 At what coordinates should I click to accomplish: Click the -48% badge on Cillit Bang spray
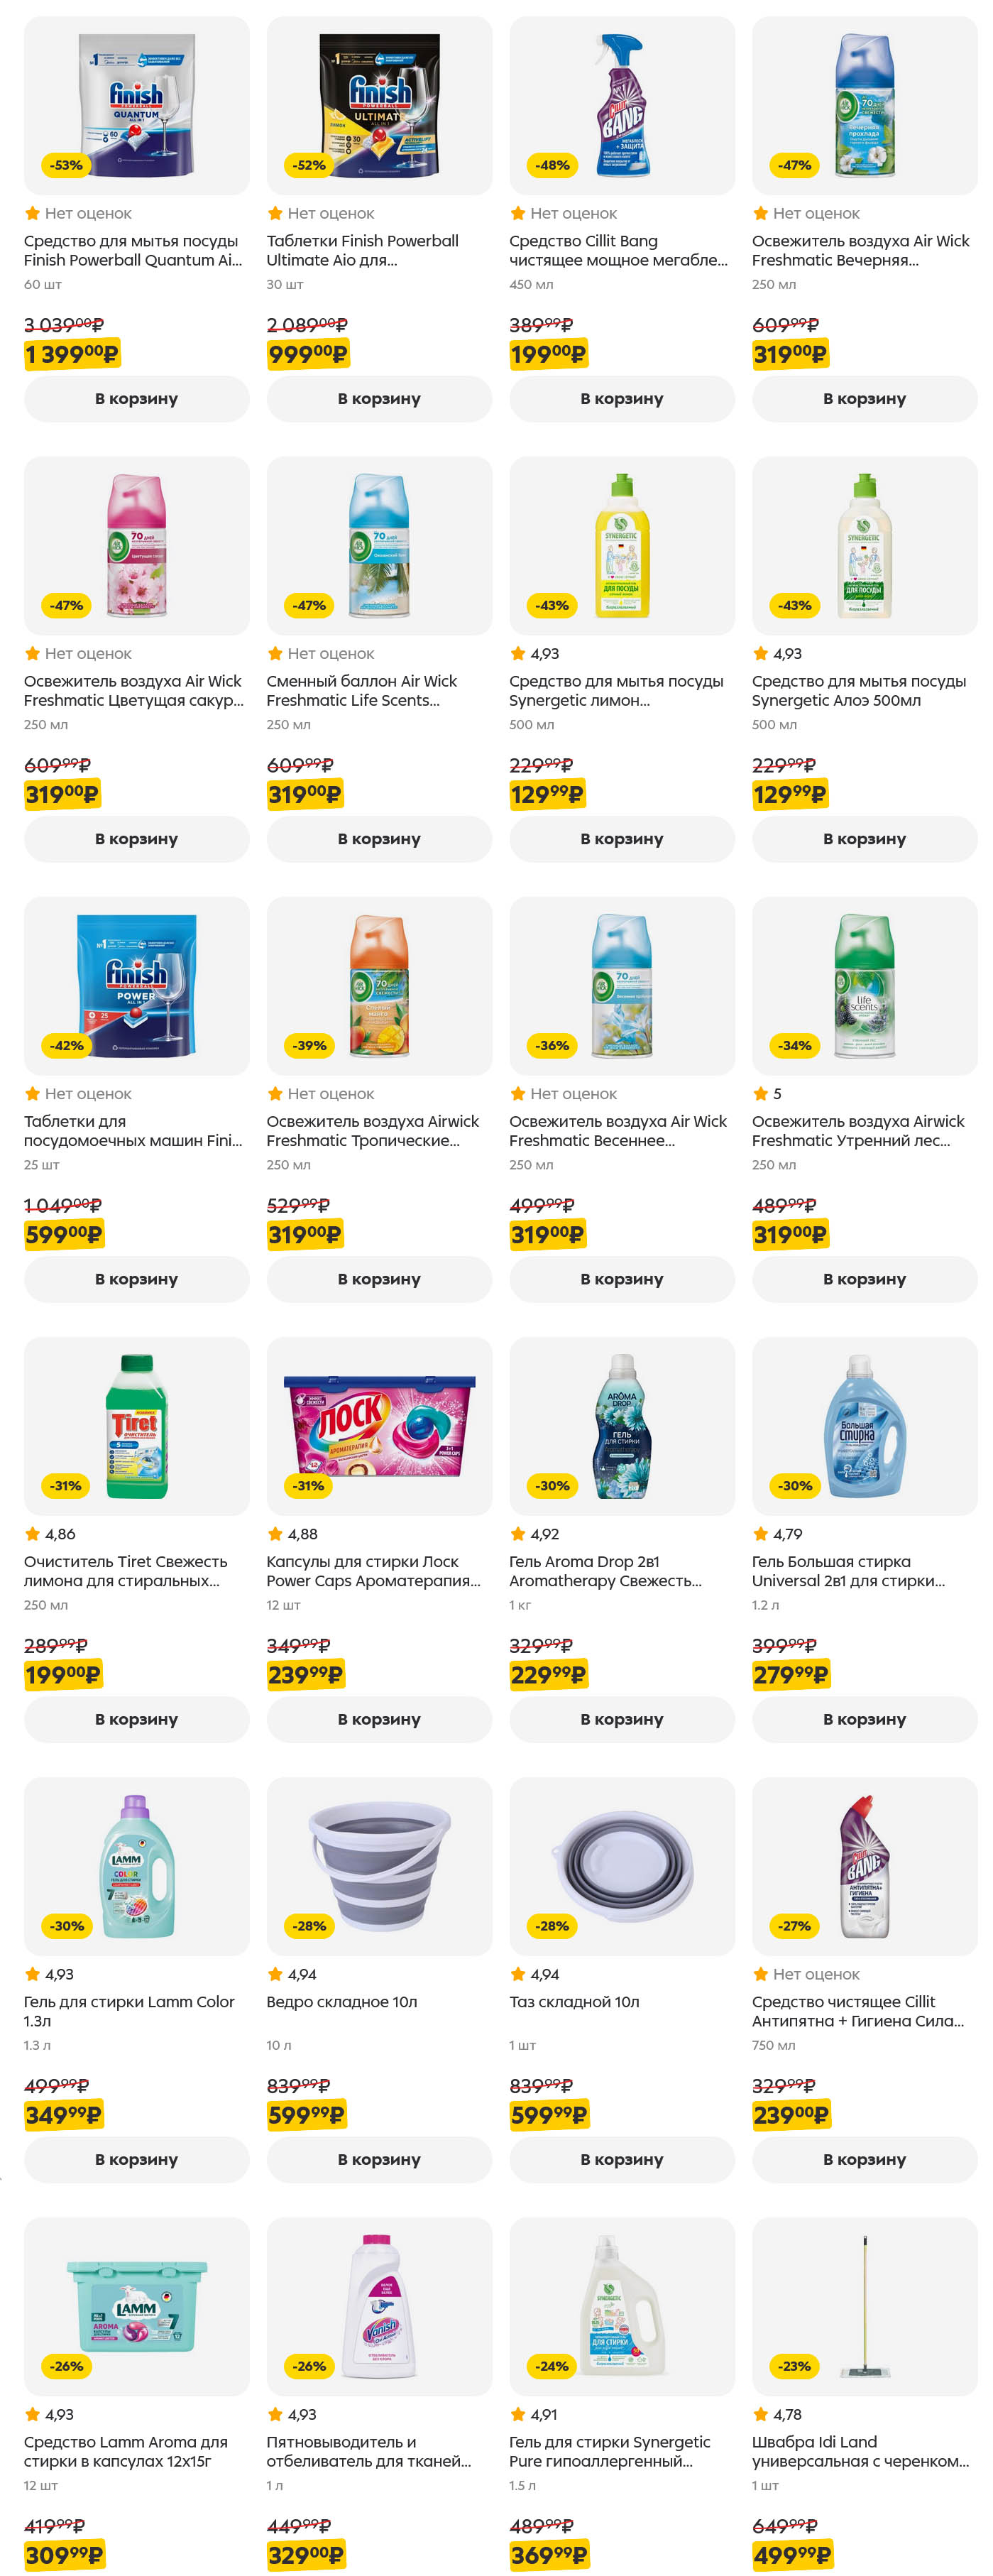pos(552,165)
